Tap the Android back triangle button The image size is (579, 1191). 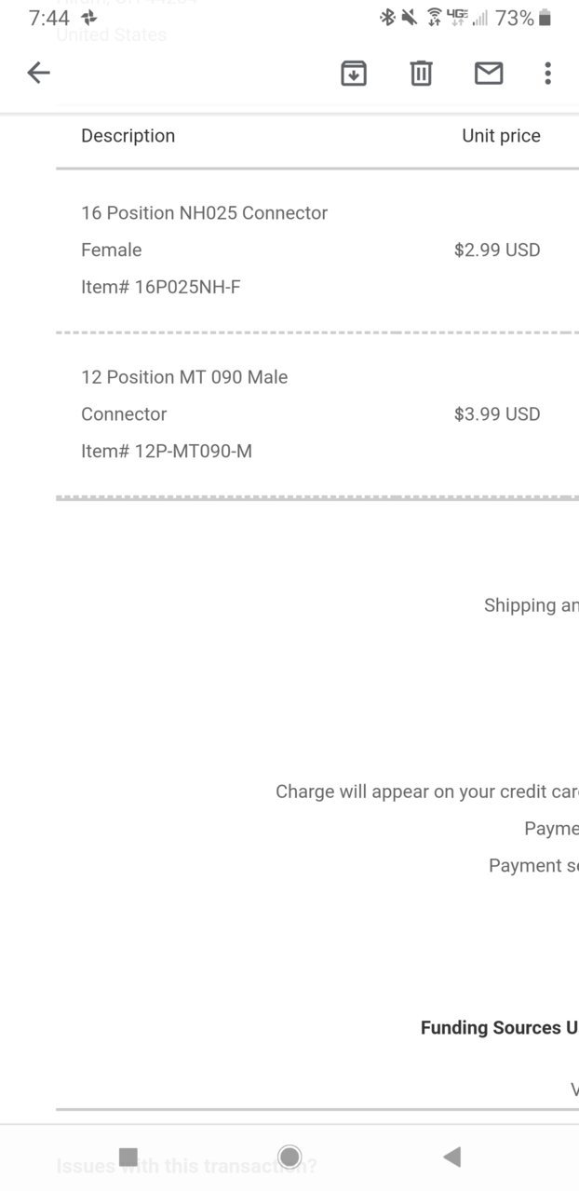451,1157
